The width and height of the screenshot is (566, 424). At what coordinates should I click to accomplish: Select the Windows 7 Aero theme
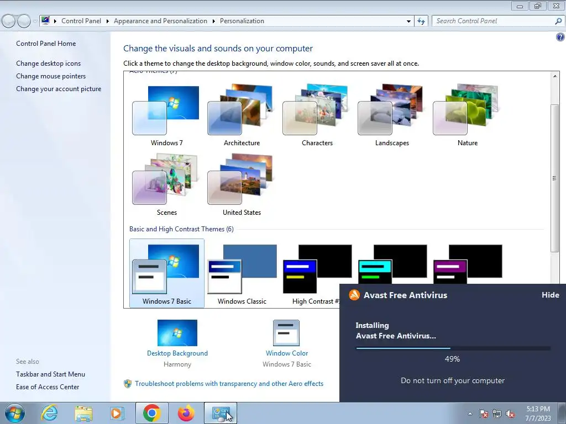tap(166, 115)
